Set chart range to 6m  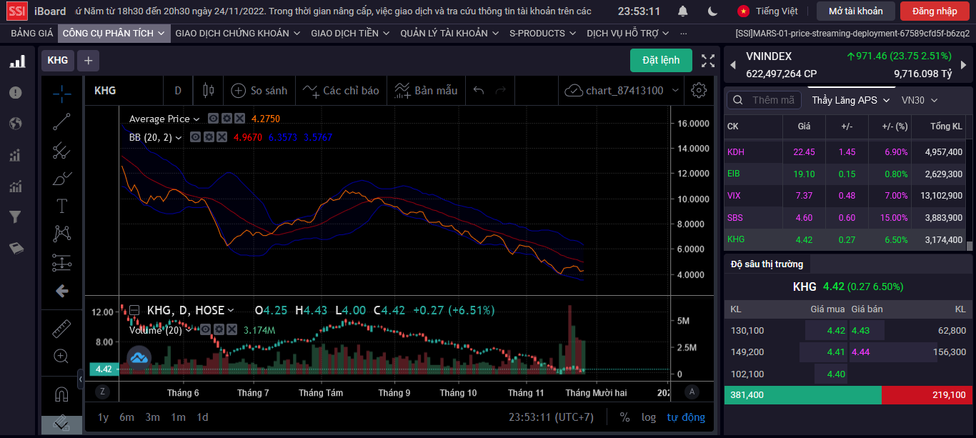(127, 417)
